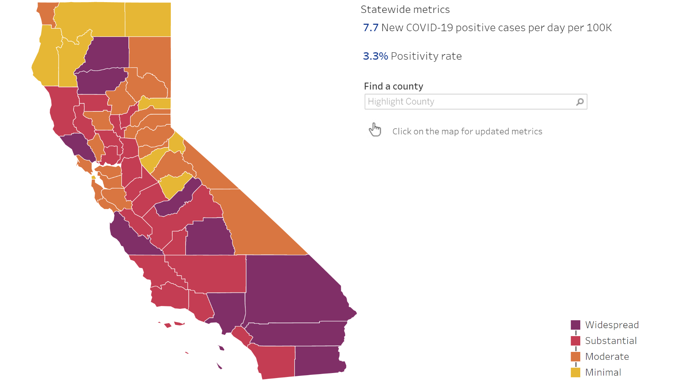Toggle the Minimal category in the legend
This screenshot has height=387, width=689.
pyautogui.click(x=603, y=372)
